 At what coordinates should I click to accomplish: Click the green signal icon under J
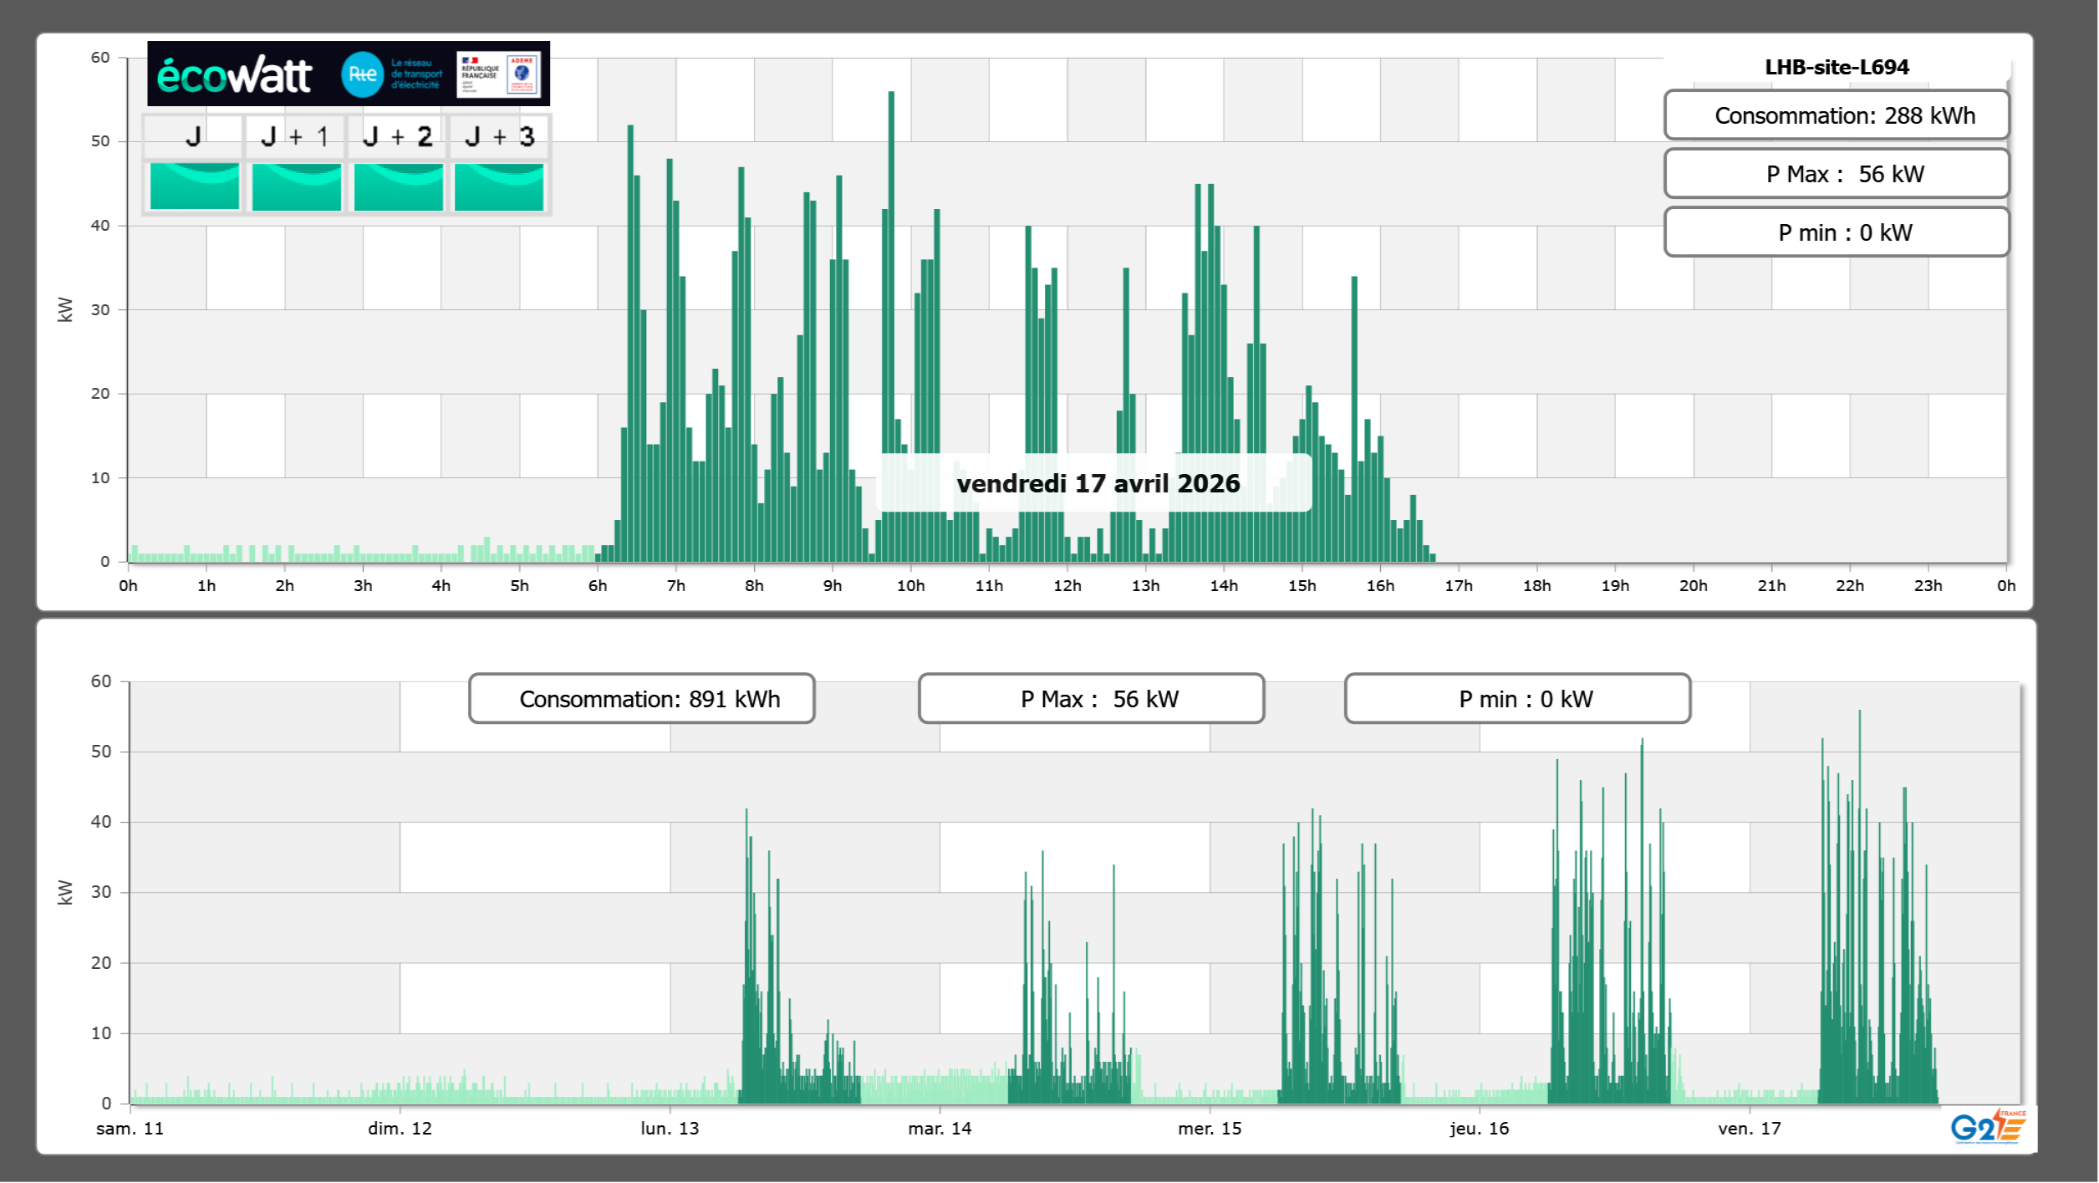(194, 186)
